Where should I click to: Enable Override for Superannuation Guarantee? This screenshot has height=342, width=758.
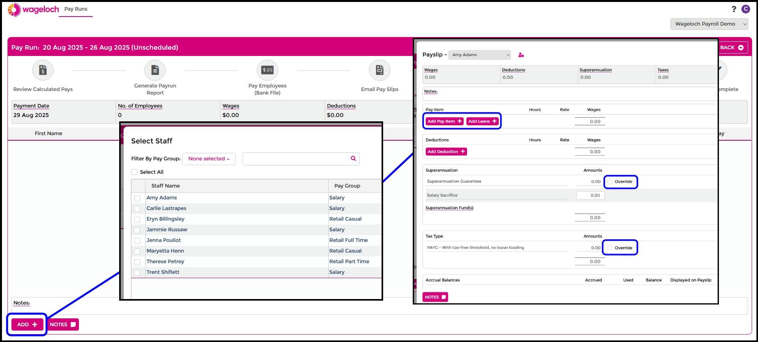610,182
